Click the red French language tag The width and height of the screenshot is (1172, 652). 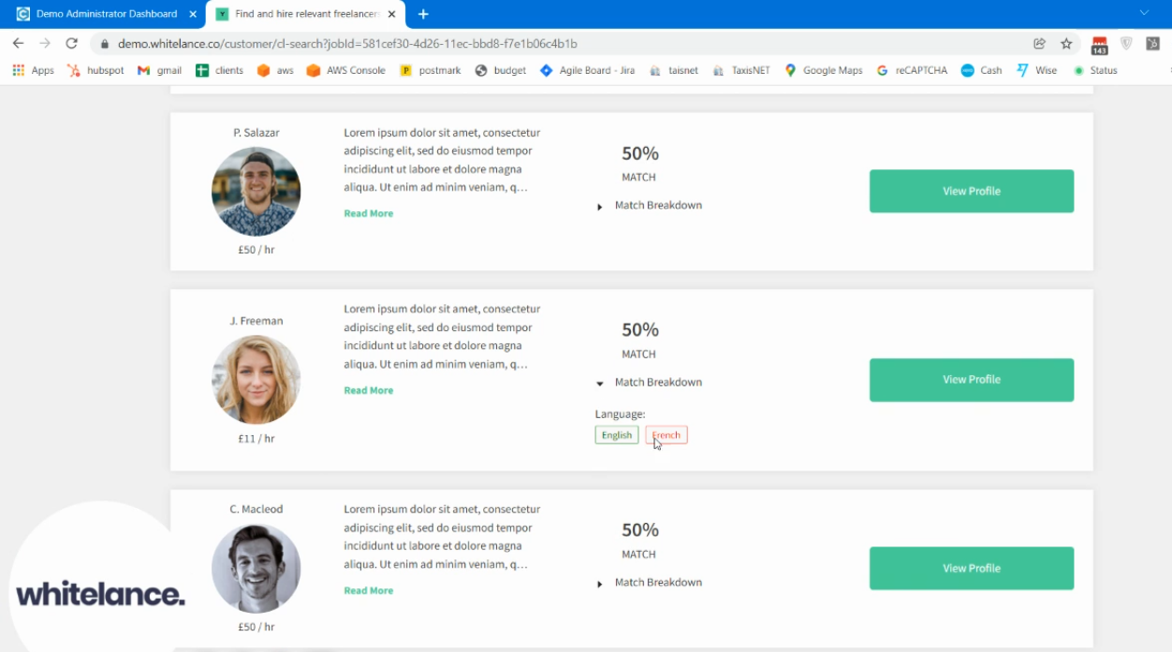(667, 435)
